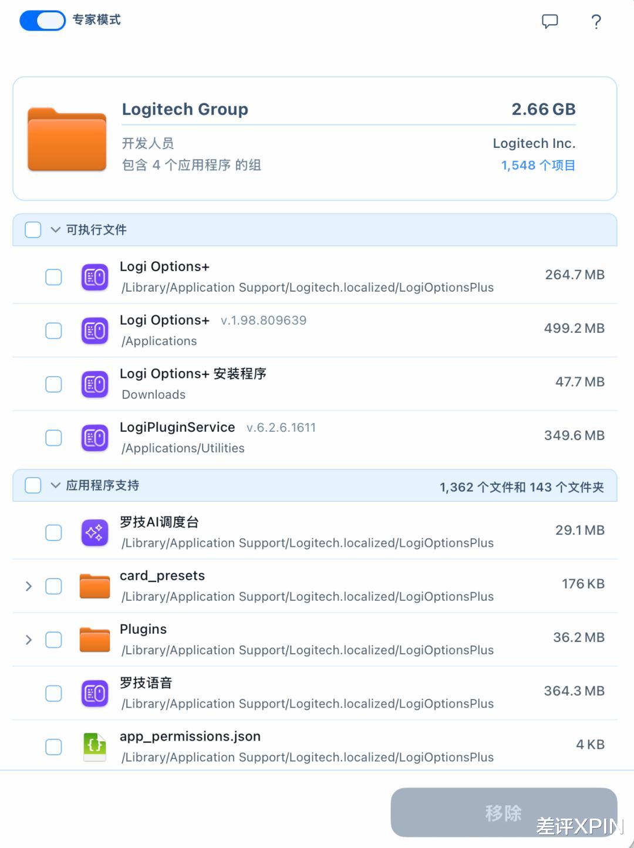
Task: Click the /Applications/Utilities path text
Action: pyautogui.click(x=183, y=448)
